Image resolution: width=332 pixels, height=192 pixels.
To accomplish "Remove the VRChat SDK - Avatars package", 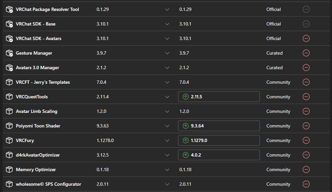I will 306,38.
